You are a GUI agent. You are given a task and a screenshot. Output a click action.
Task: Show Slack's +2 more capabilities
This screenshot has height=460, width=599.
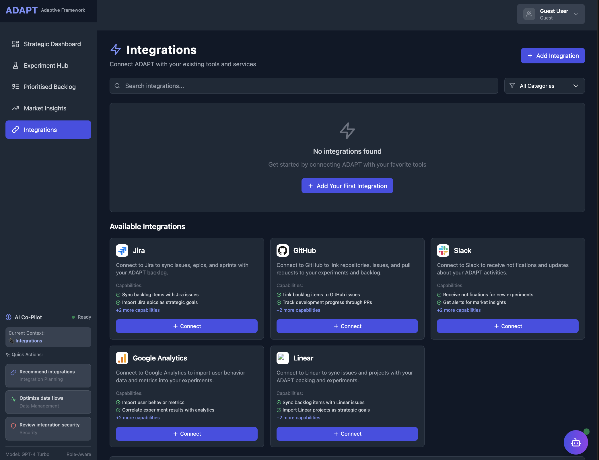click(x=458, y=310)
